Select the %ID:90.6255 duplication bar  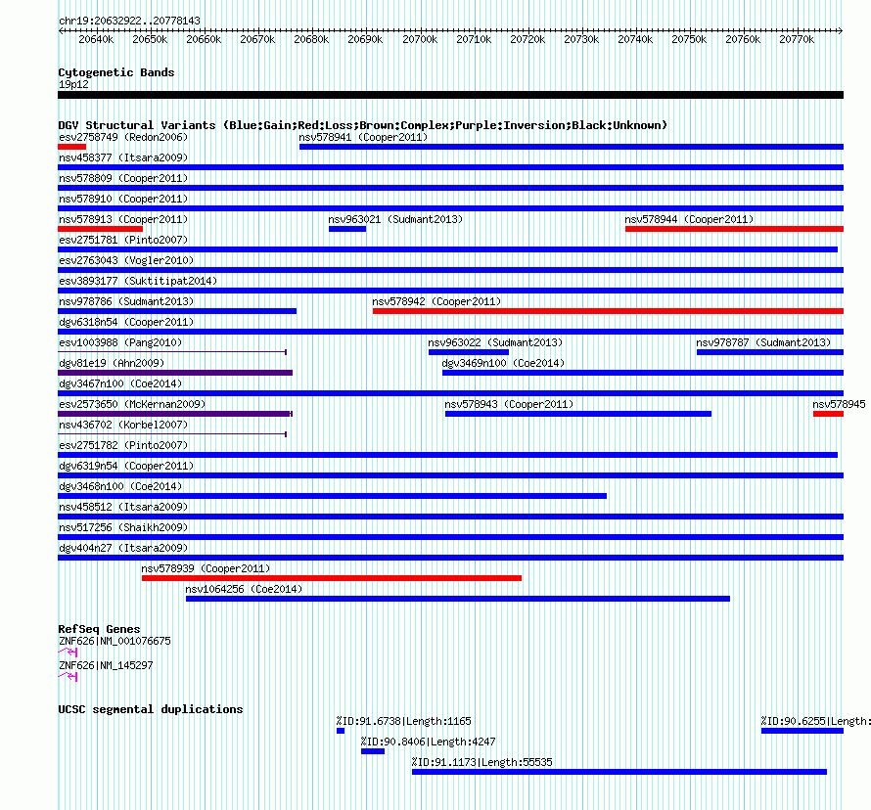[802, 731]
